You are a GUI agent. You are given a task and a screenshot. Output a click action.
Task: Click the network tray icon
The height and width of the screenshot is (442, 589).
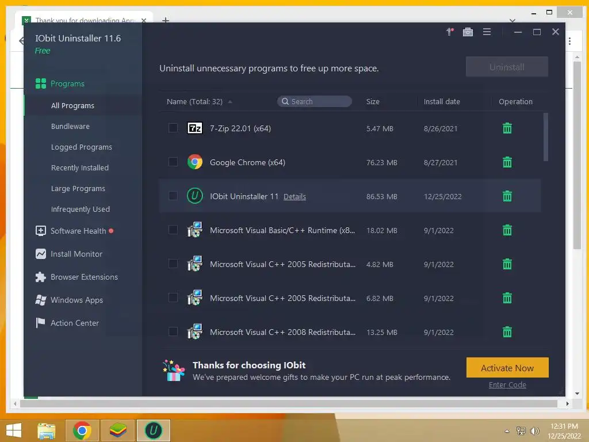pyautogui.click(x=521, y=431)
